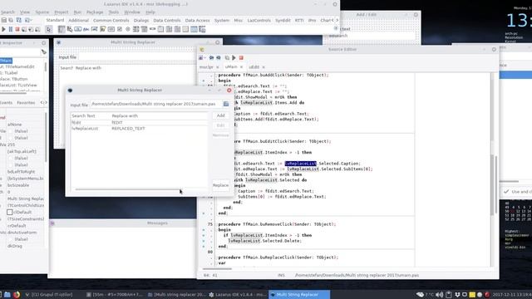Switch to the uEdit source editor tab
The width and height of the screenshot is (532, 299).
click(254, 67)
